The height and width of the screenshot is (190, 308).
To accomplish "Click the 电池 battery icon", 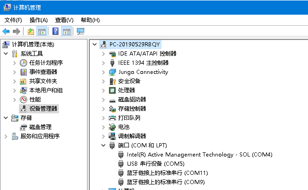I will click(112, 127).
